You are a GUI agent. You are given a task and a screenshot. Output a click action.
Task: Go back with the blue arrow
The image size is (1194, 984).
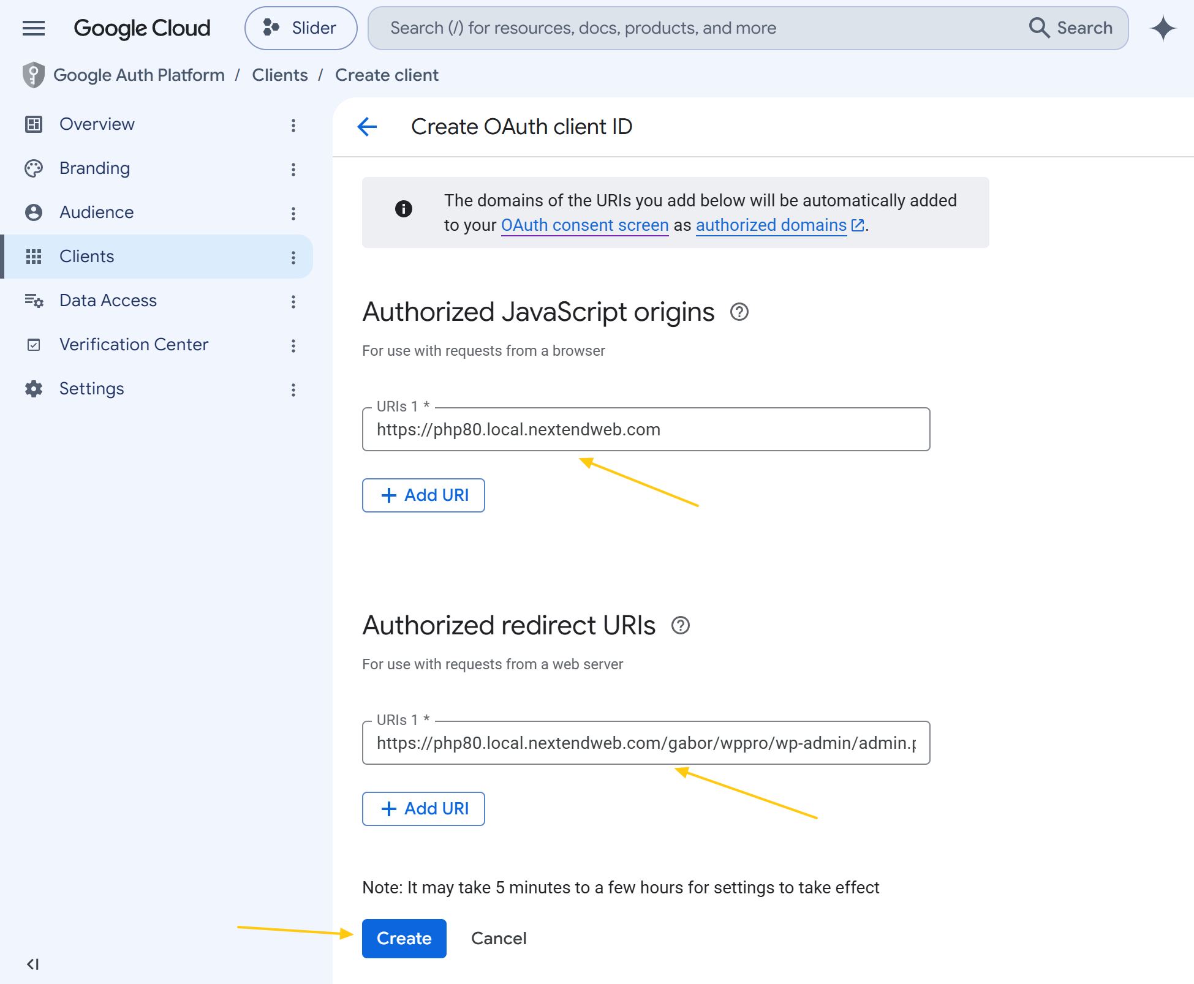coord(367,127)
